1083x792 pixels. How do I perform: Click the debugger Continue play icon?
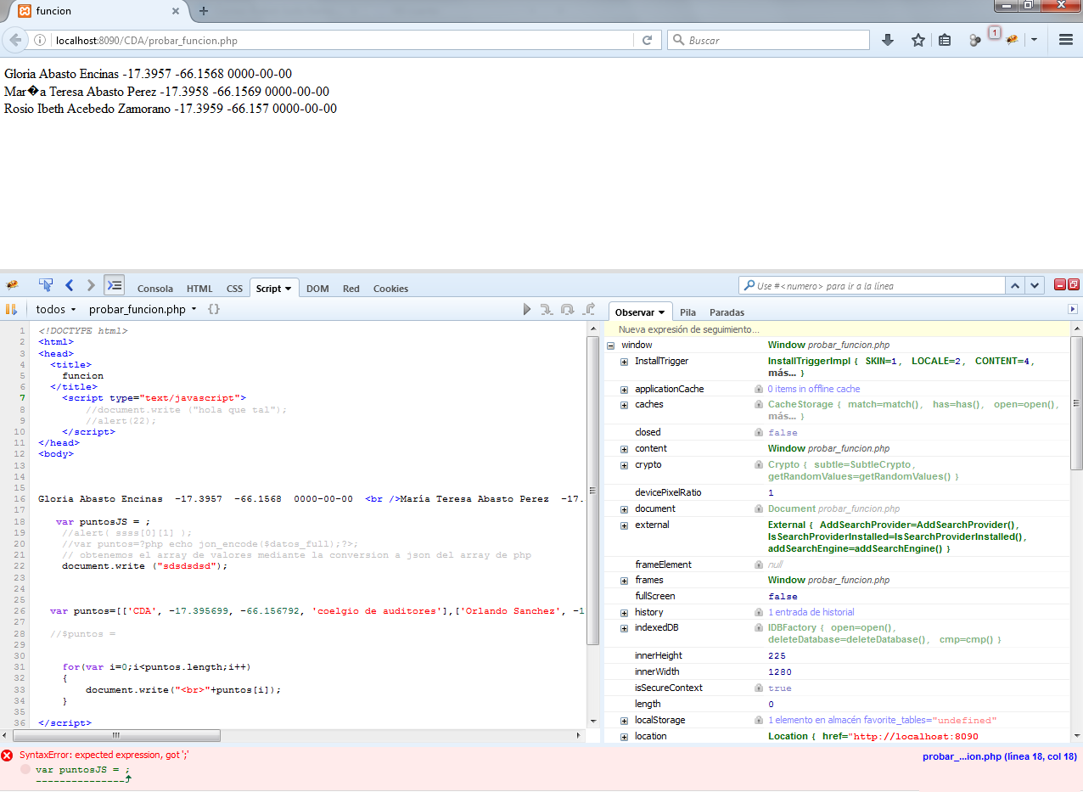pos(527,310)
